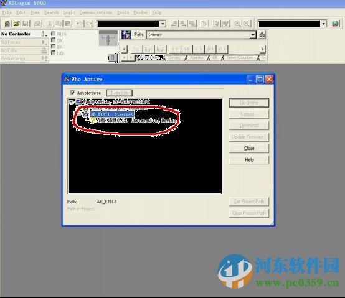Click the RUN status indicator

[x=53, y=34]
